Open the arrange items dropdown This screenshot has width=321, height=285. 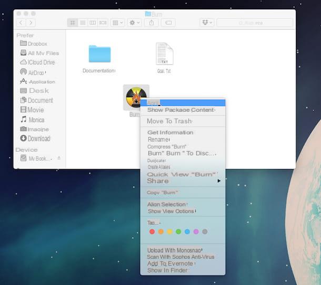[118, 23]
